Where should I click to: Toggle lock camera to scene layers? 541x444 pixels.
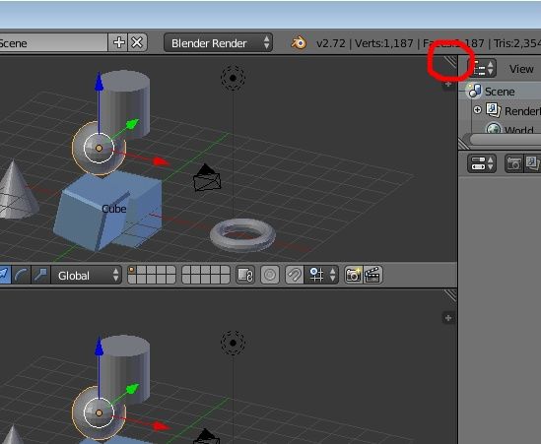point(245,275)
